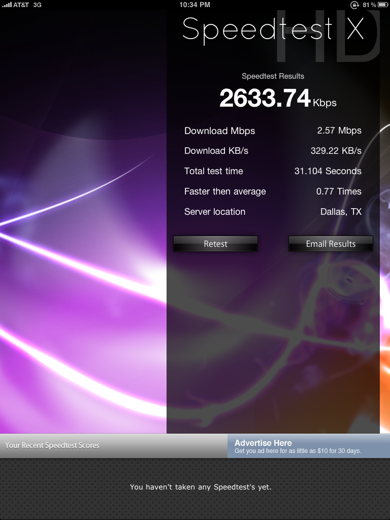Tap the 0.77 Times value
Screen dimensions: 390x520
click(x=339, y=191)
